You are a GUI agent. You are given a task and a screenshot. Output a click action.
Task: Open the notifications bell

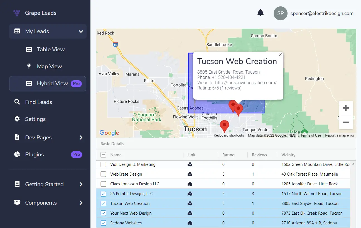click(261, 13)
